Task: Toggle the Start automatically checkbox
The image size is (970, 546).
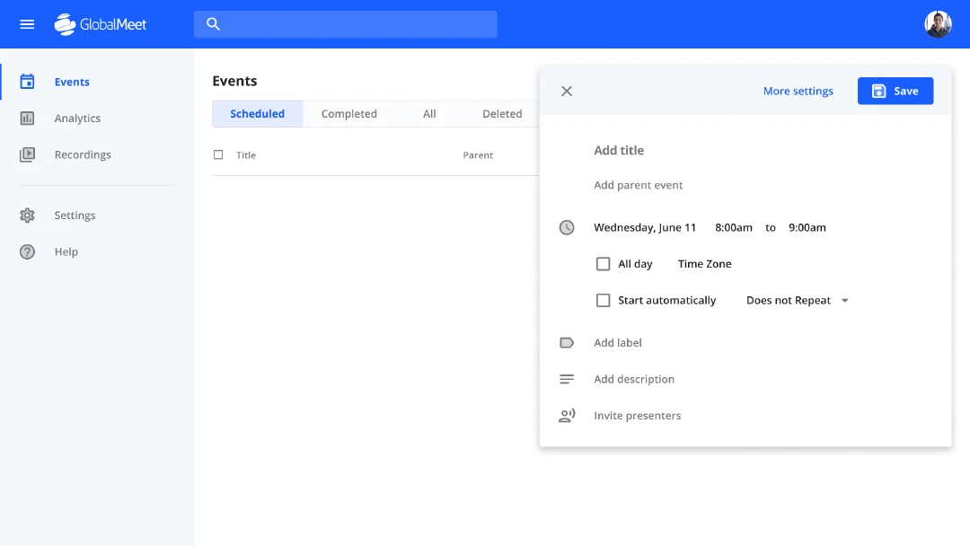Action: (x=604, y=301)
